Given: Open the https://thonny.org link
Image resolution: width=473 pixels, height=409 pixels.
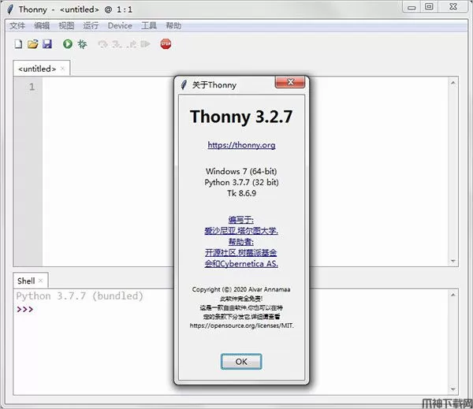Looking at the screenshot, I should (x=241, y=145).
